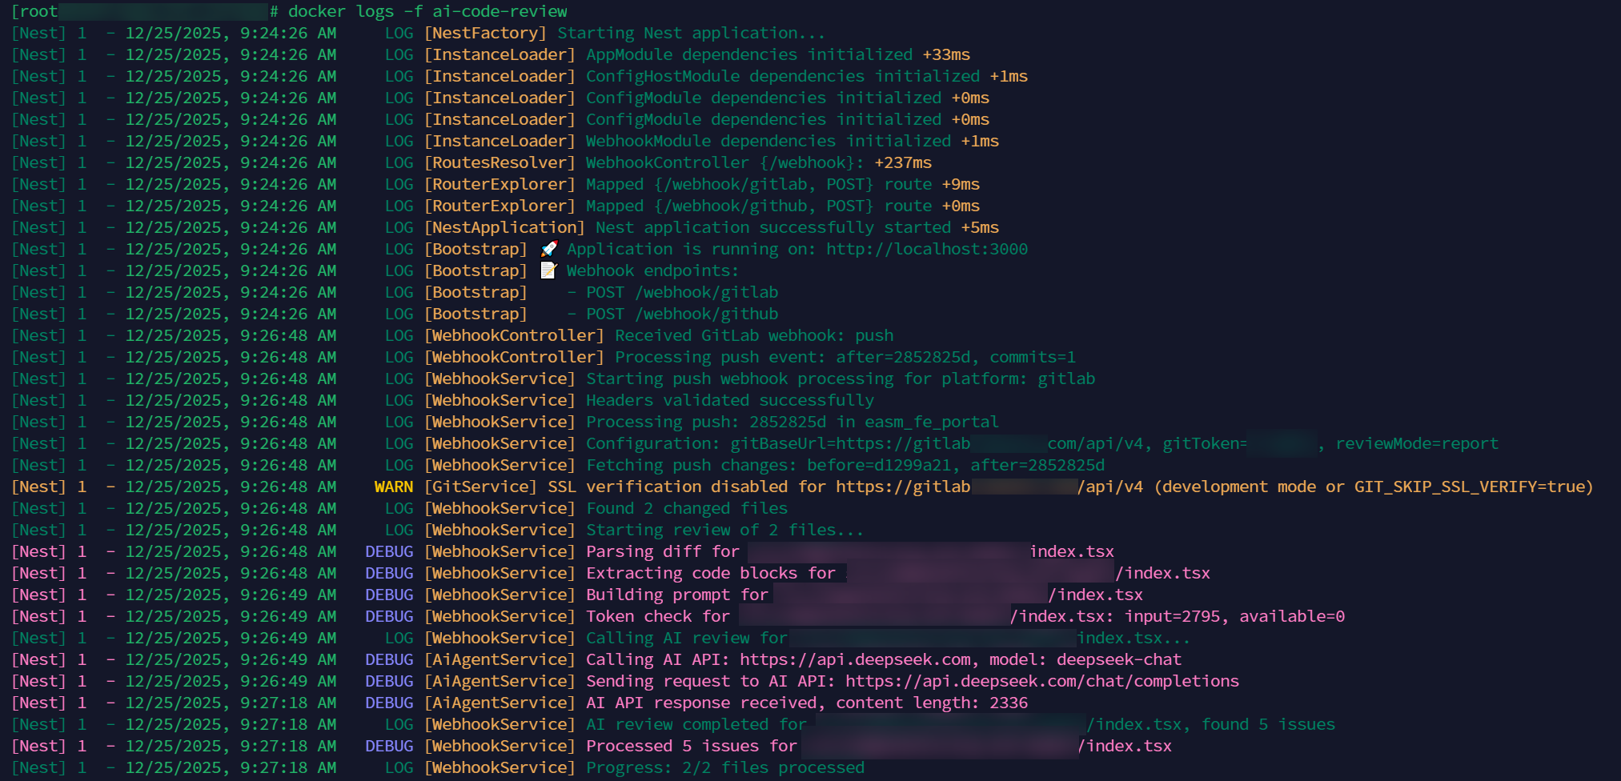Click 'input=2795, available=0' token values

tap(1234, 616)
